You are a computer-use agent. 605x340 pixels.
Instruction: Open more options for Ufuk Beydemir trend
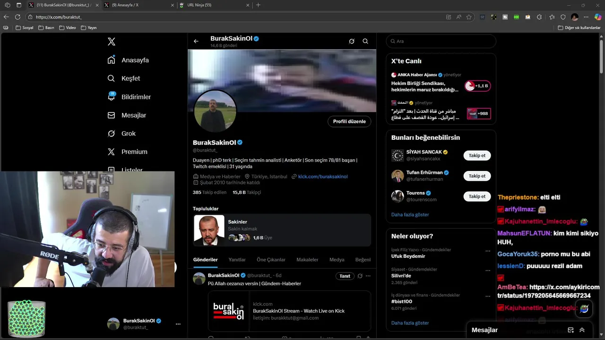click(488, 251)
